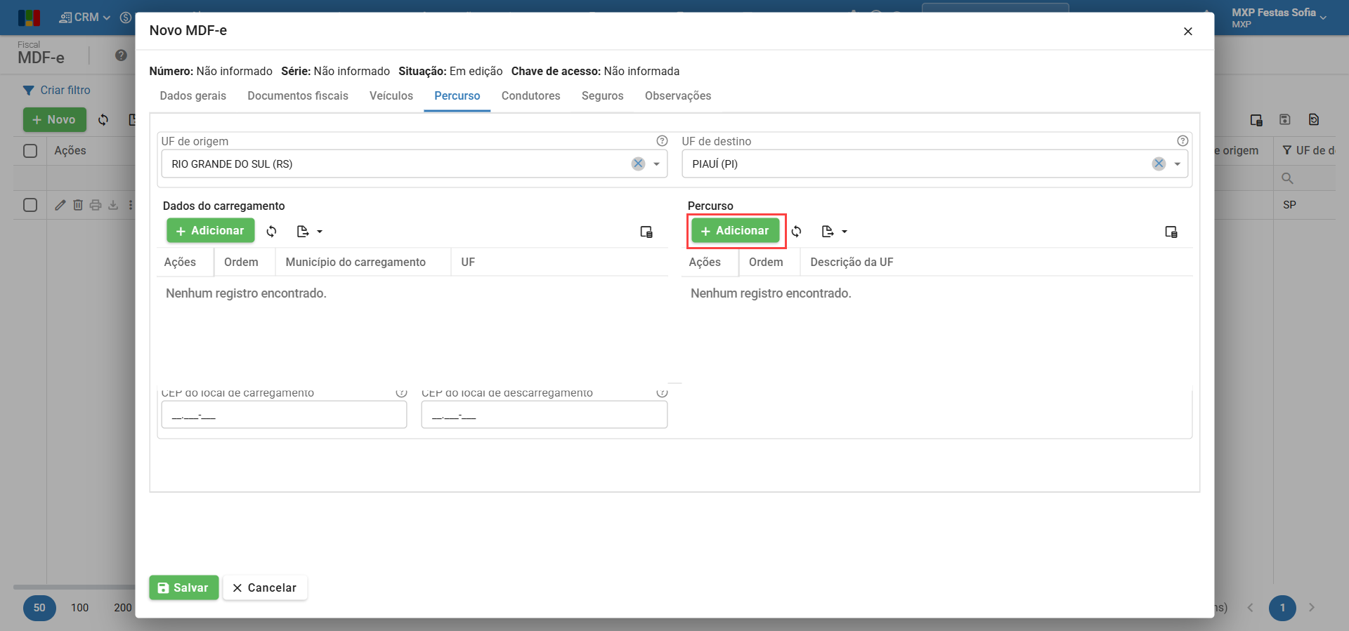Viewport: 1349px width, 631px height.
Task: Open the Condutores tab
Action: click(x=531, y=96)
